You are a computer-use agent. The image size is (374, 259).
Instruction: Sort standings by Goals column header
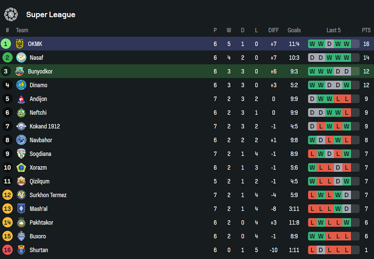(294, 30)
